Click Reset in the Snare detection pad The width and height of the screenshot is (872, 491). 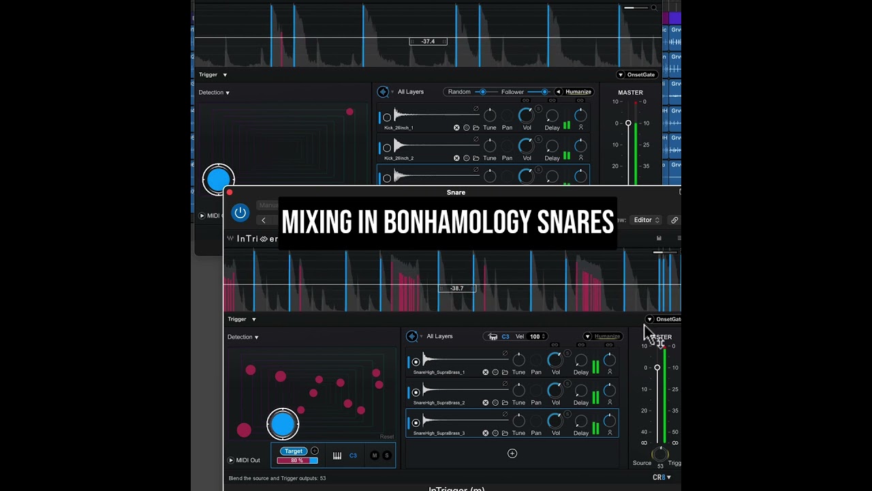point(387,436)
